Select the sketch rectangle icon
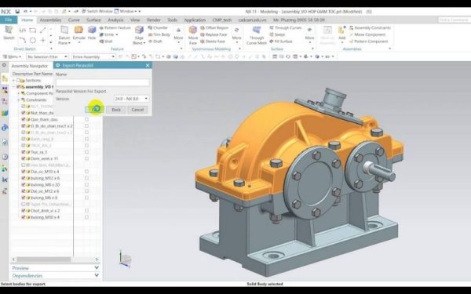 (x=33, y=31)
